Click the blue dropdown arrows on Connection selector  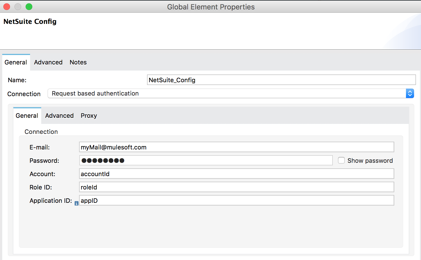pos(410,93)
